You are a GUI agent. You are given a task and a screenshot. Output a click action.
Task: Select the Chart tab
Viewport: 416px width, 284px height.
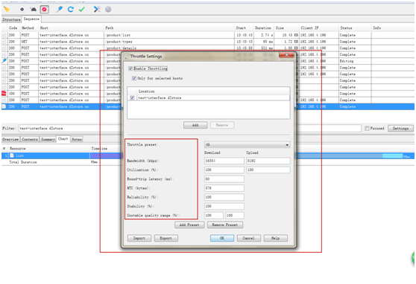(x=63, y=139)
